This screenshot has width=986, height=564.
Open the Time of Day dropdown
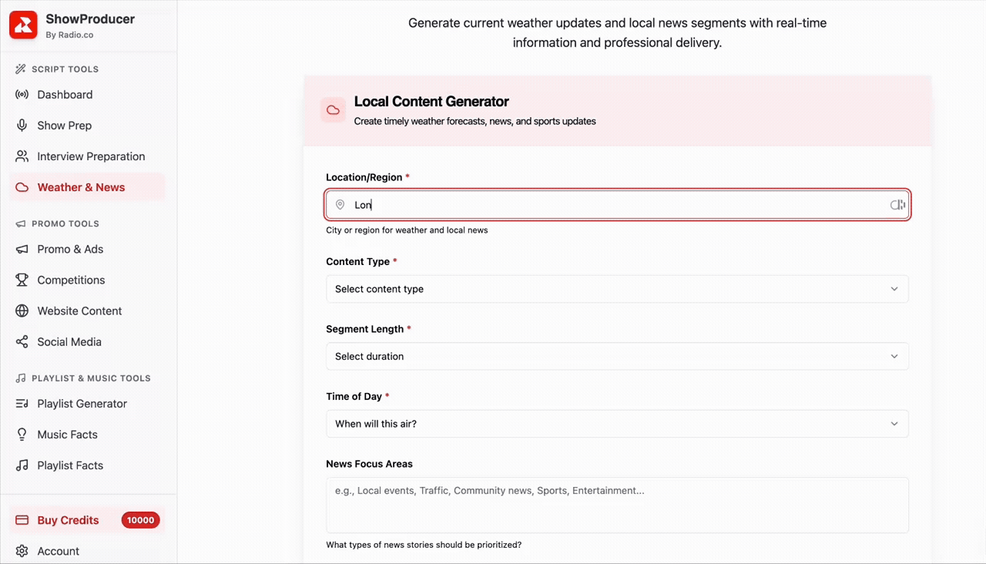616,424
